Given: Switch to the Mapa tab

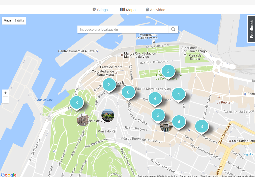Looking at the screenshot, I should pyautogui.click(x=128, y=10).
